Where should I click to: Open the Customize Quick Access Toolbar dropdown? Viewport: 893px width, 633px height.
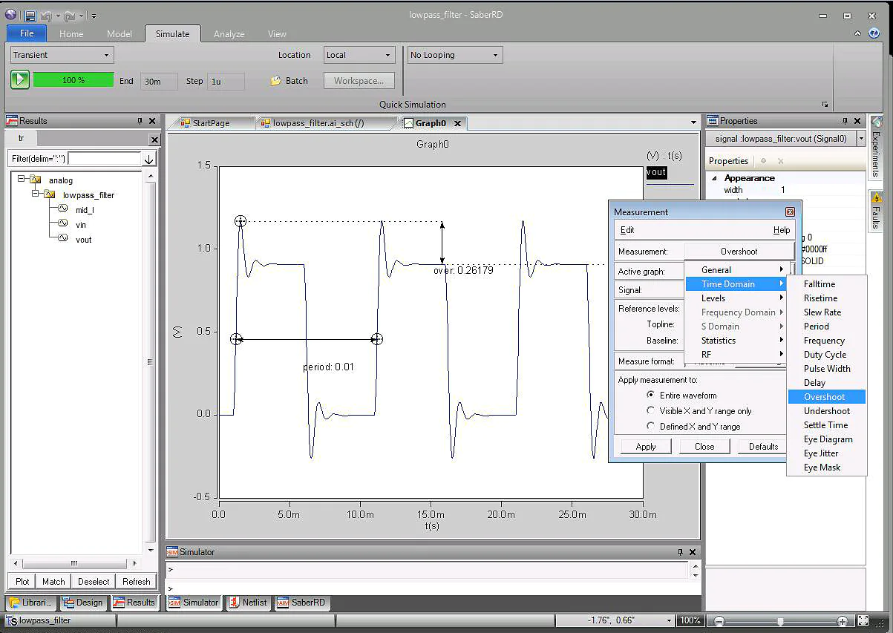coord(94,16)
